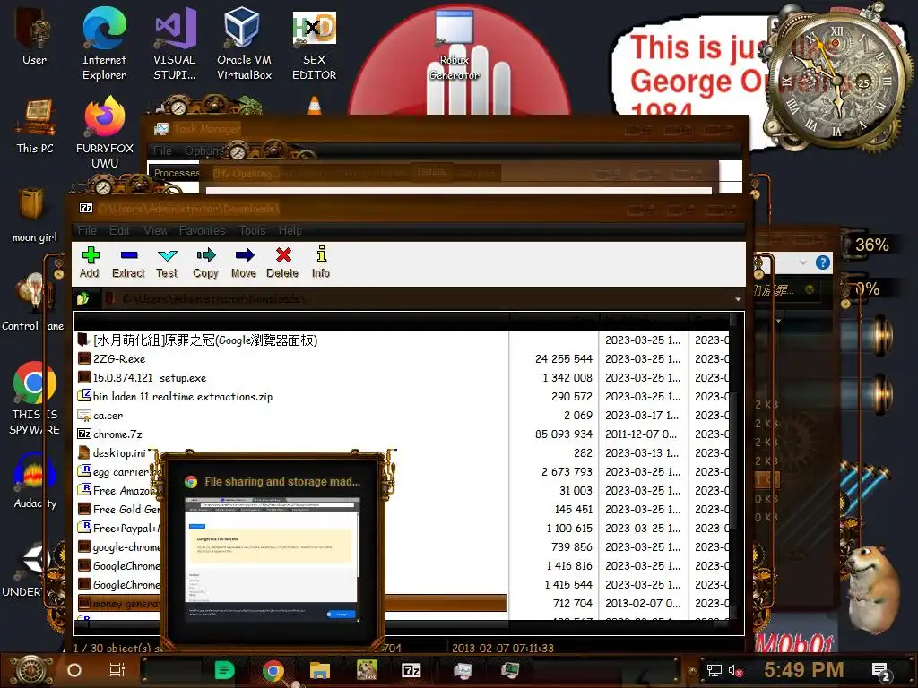Click the Processes tab in Task Manager
The image size is (918, 688).
(177, 173)
